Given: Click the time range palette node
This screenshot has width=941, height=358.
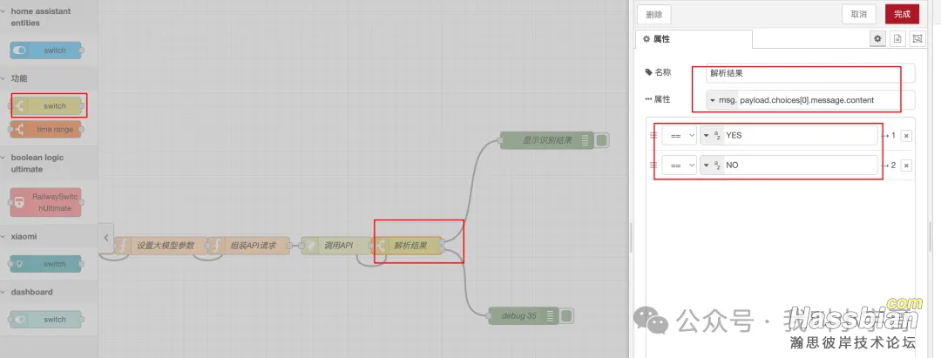Looking at the screenshot, I should pos(48,129).
